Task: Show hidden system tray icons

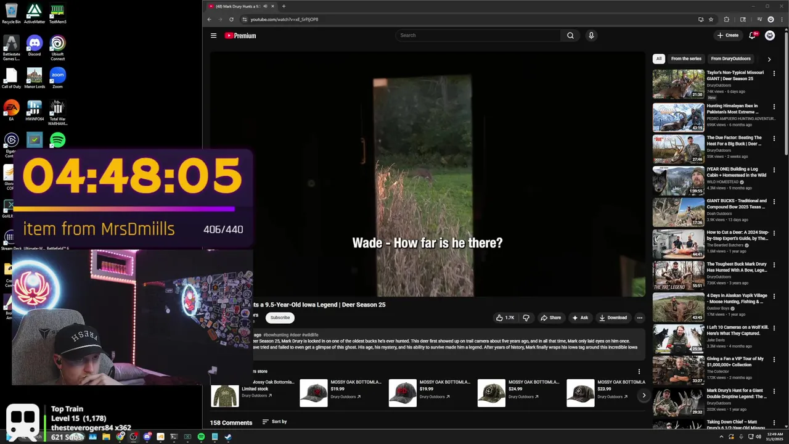Action: point(722,437)
